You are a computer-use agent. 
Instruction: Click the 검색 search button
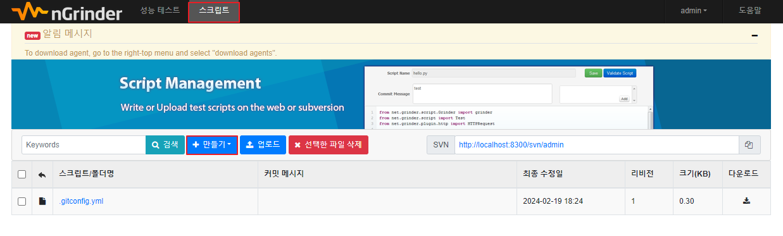click(165, 145)
